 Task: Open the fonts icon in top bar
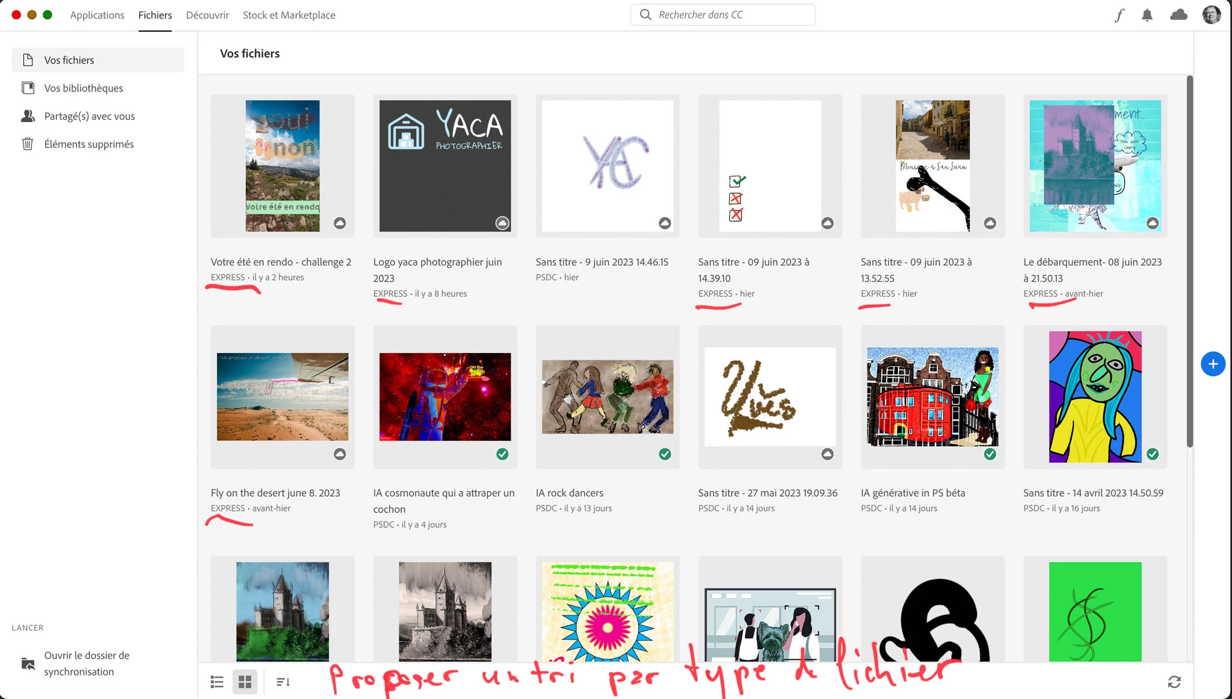[x=1119, y=15]
